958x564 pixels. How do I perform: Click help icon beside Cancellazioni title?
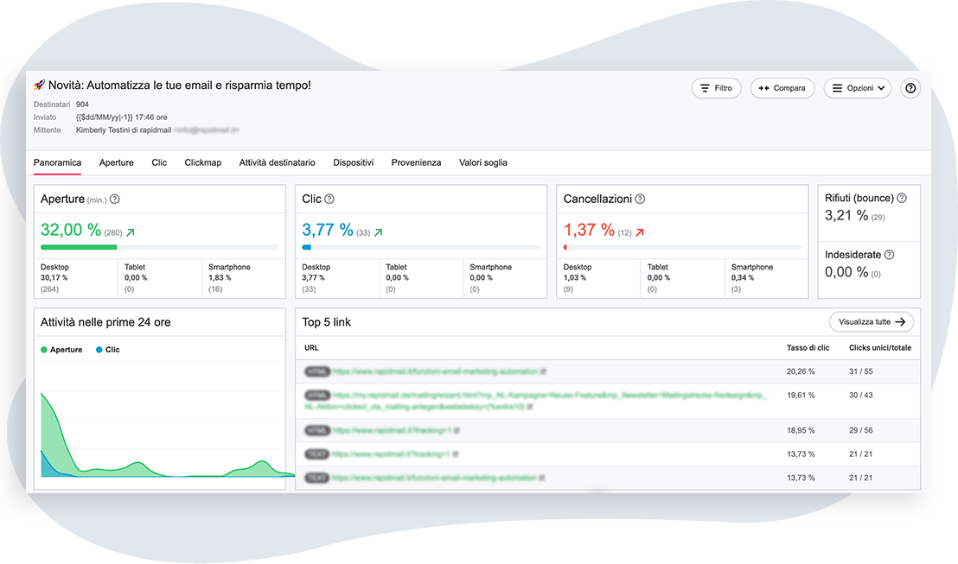coord(640,200)
